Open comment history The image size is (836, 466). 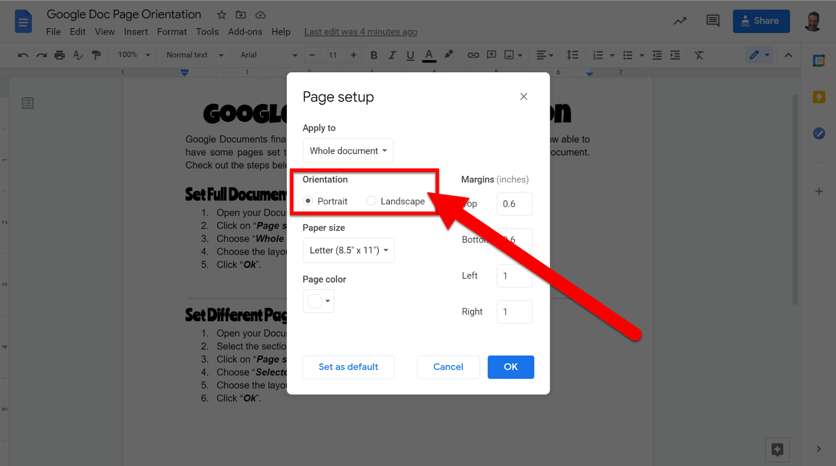click(713, 21)
